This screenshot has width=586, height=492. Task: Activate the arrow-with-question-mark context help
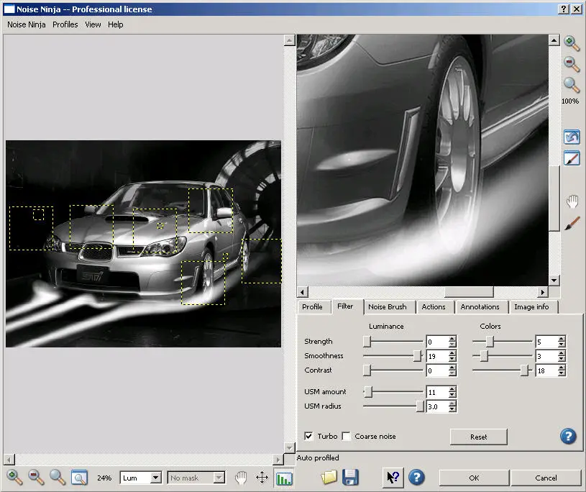393,478
